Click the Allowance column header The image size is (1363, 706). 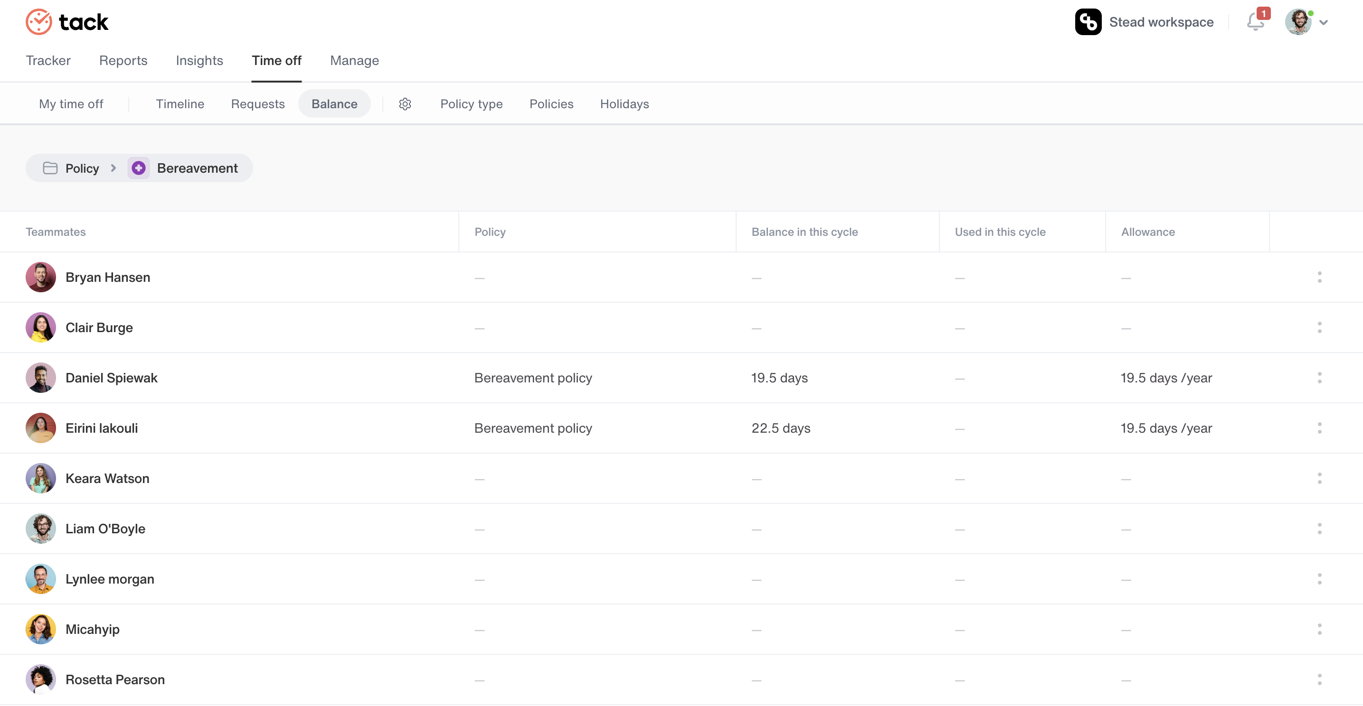pyautogui.click(x=1148, y=232)
